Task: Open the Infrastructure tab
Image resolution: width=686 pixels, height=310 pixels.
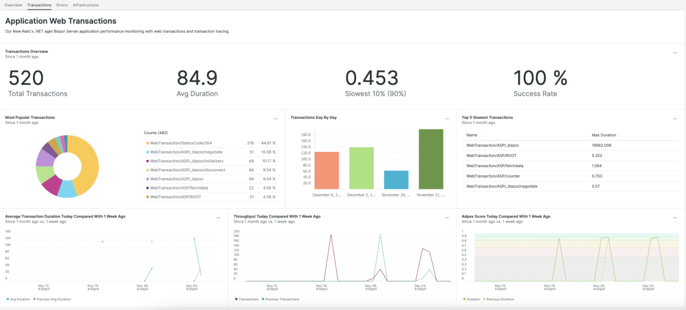Action: [85, 5]
